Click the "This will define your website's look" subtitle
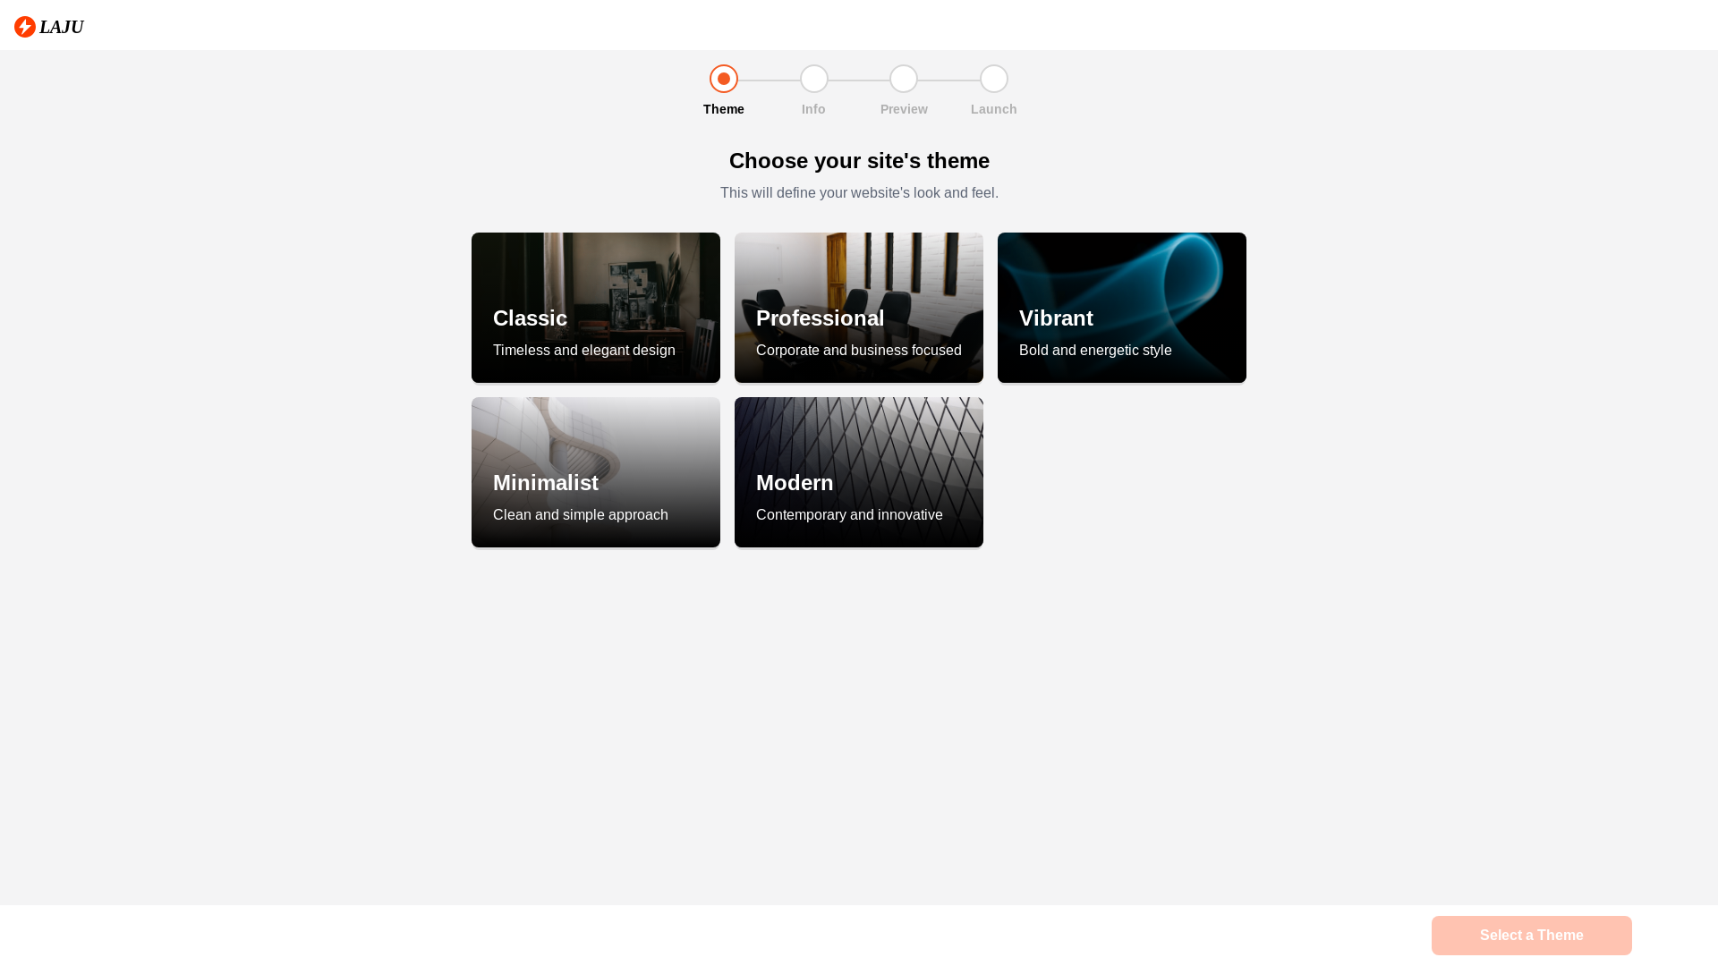Viewport: 1718px width, 966px height. (859, 193)
